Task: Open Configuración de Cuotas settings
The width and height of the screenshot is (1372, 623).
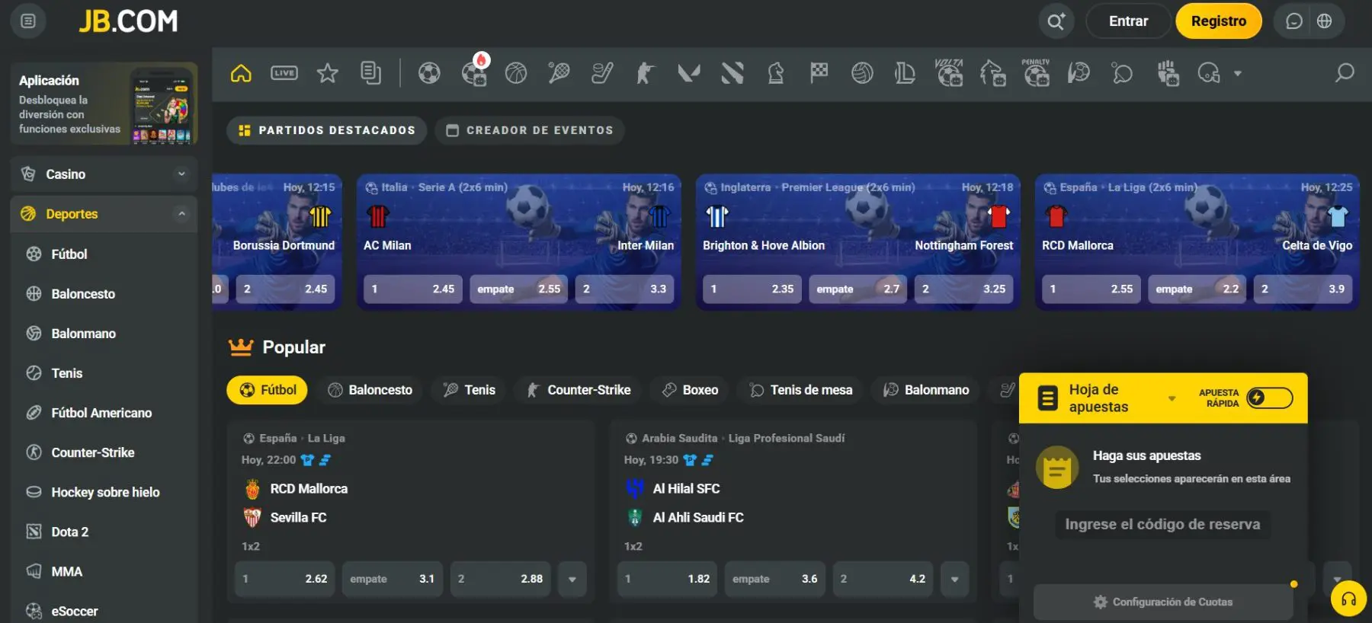Action: (x=1163, y=602)
